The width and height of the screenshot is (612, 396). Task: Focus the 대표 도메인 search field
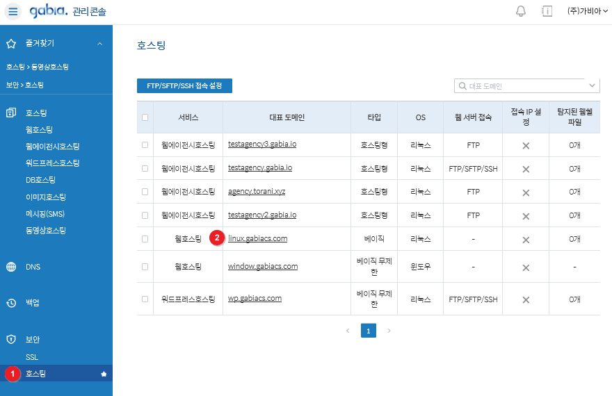527,85
